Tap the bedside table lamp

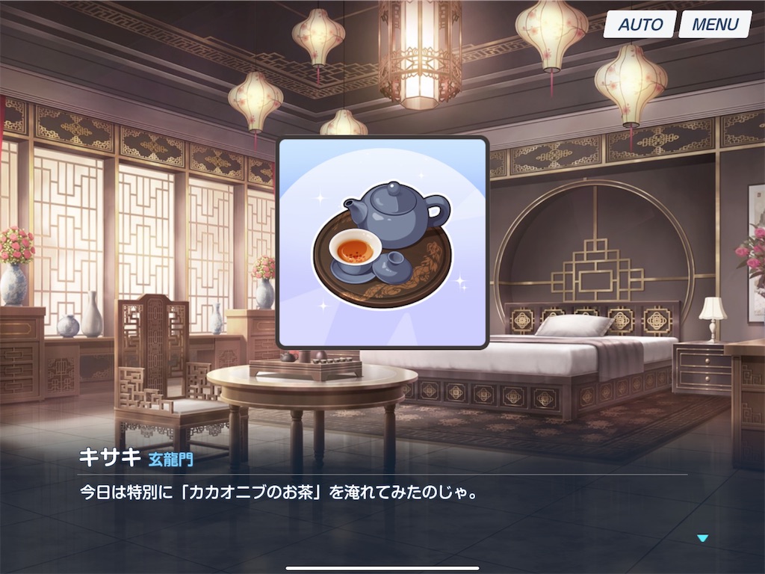(x=712, y=318)
